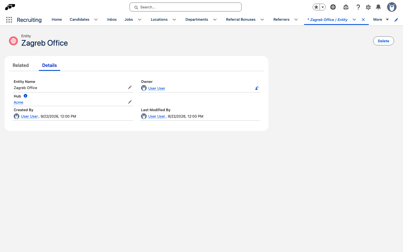
Task: Open the Help question mark icon
Action: 358,7
